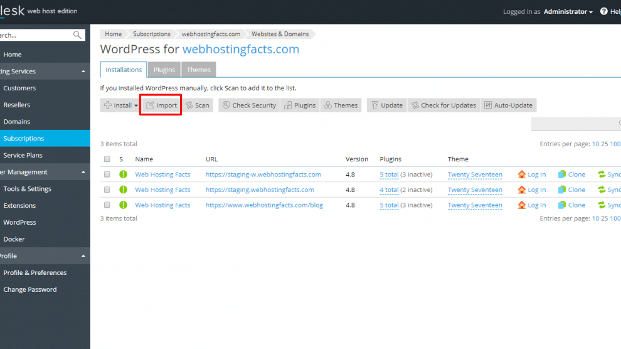Viewport: 621px width, 349px height.
Task: Click the Subscriptions breadcrumb
Action: [152, 34]
